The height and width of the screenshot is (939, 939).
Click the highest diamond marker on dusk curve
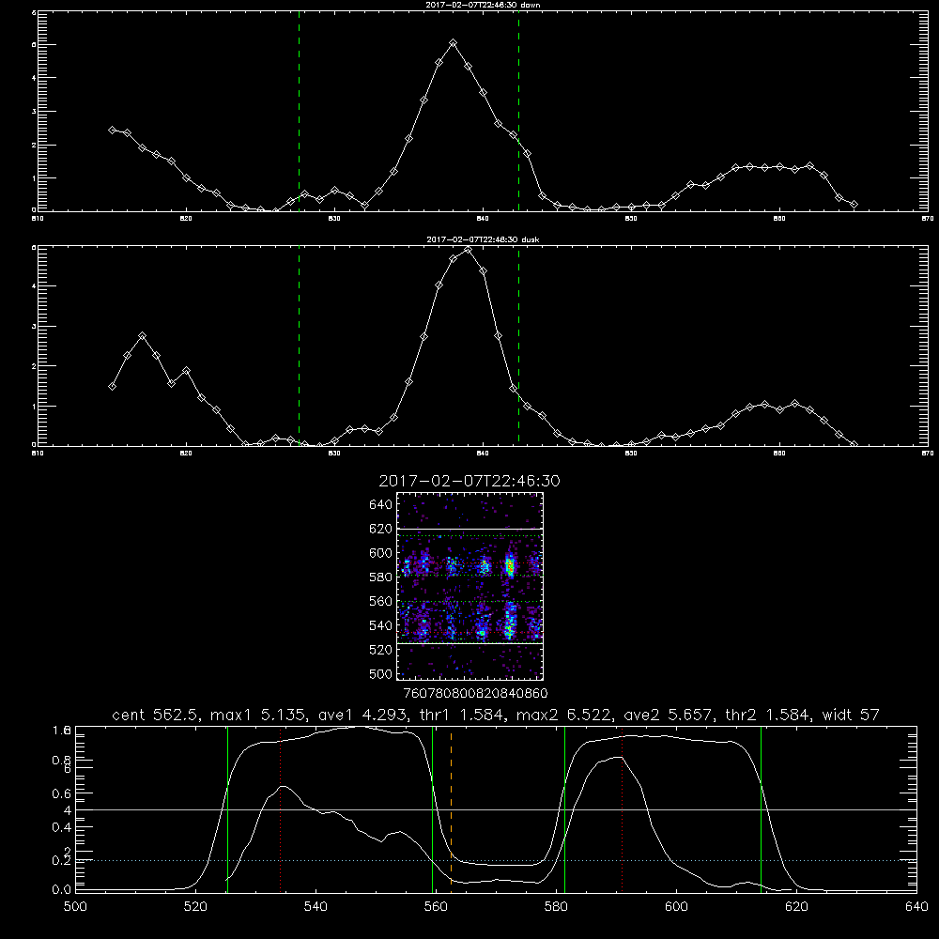click(469, 251)
